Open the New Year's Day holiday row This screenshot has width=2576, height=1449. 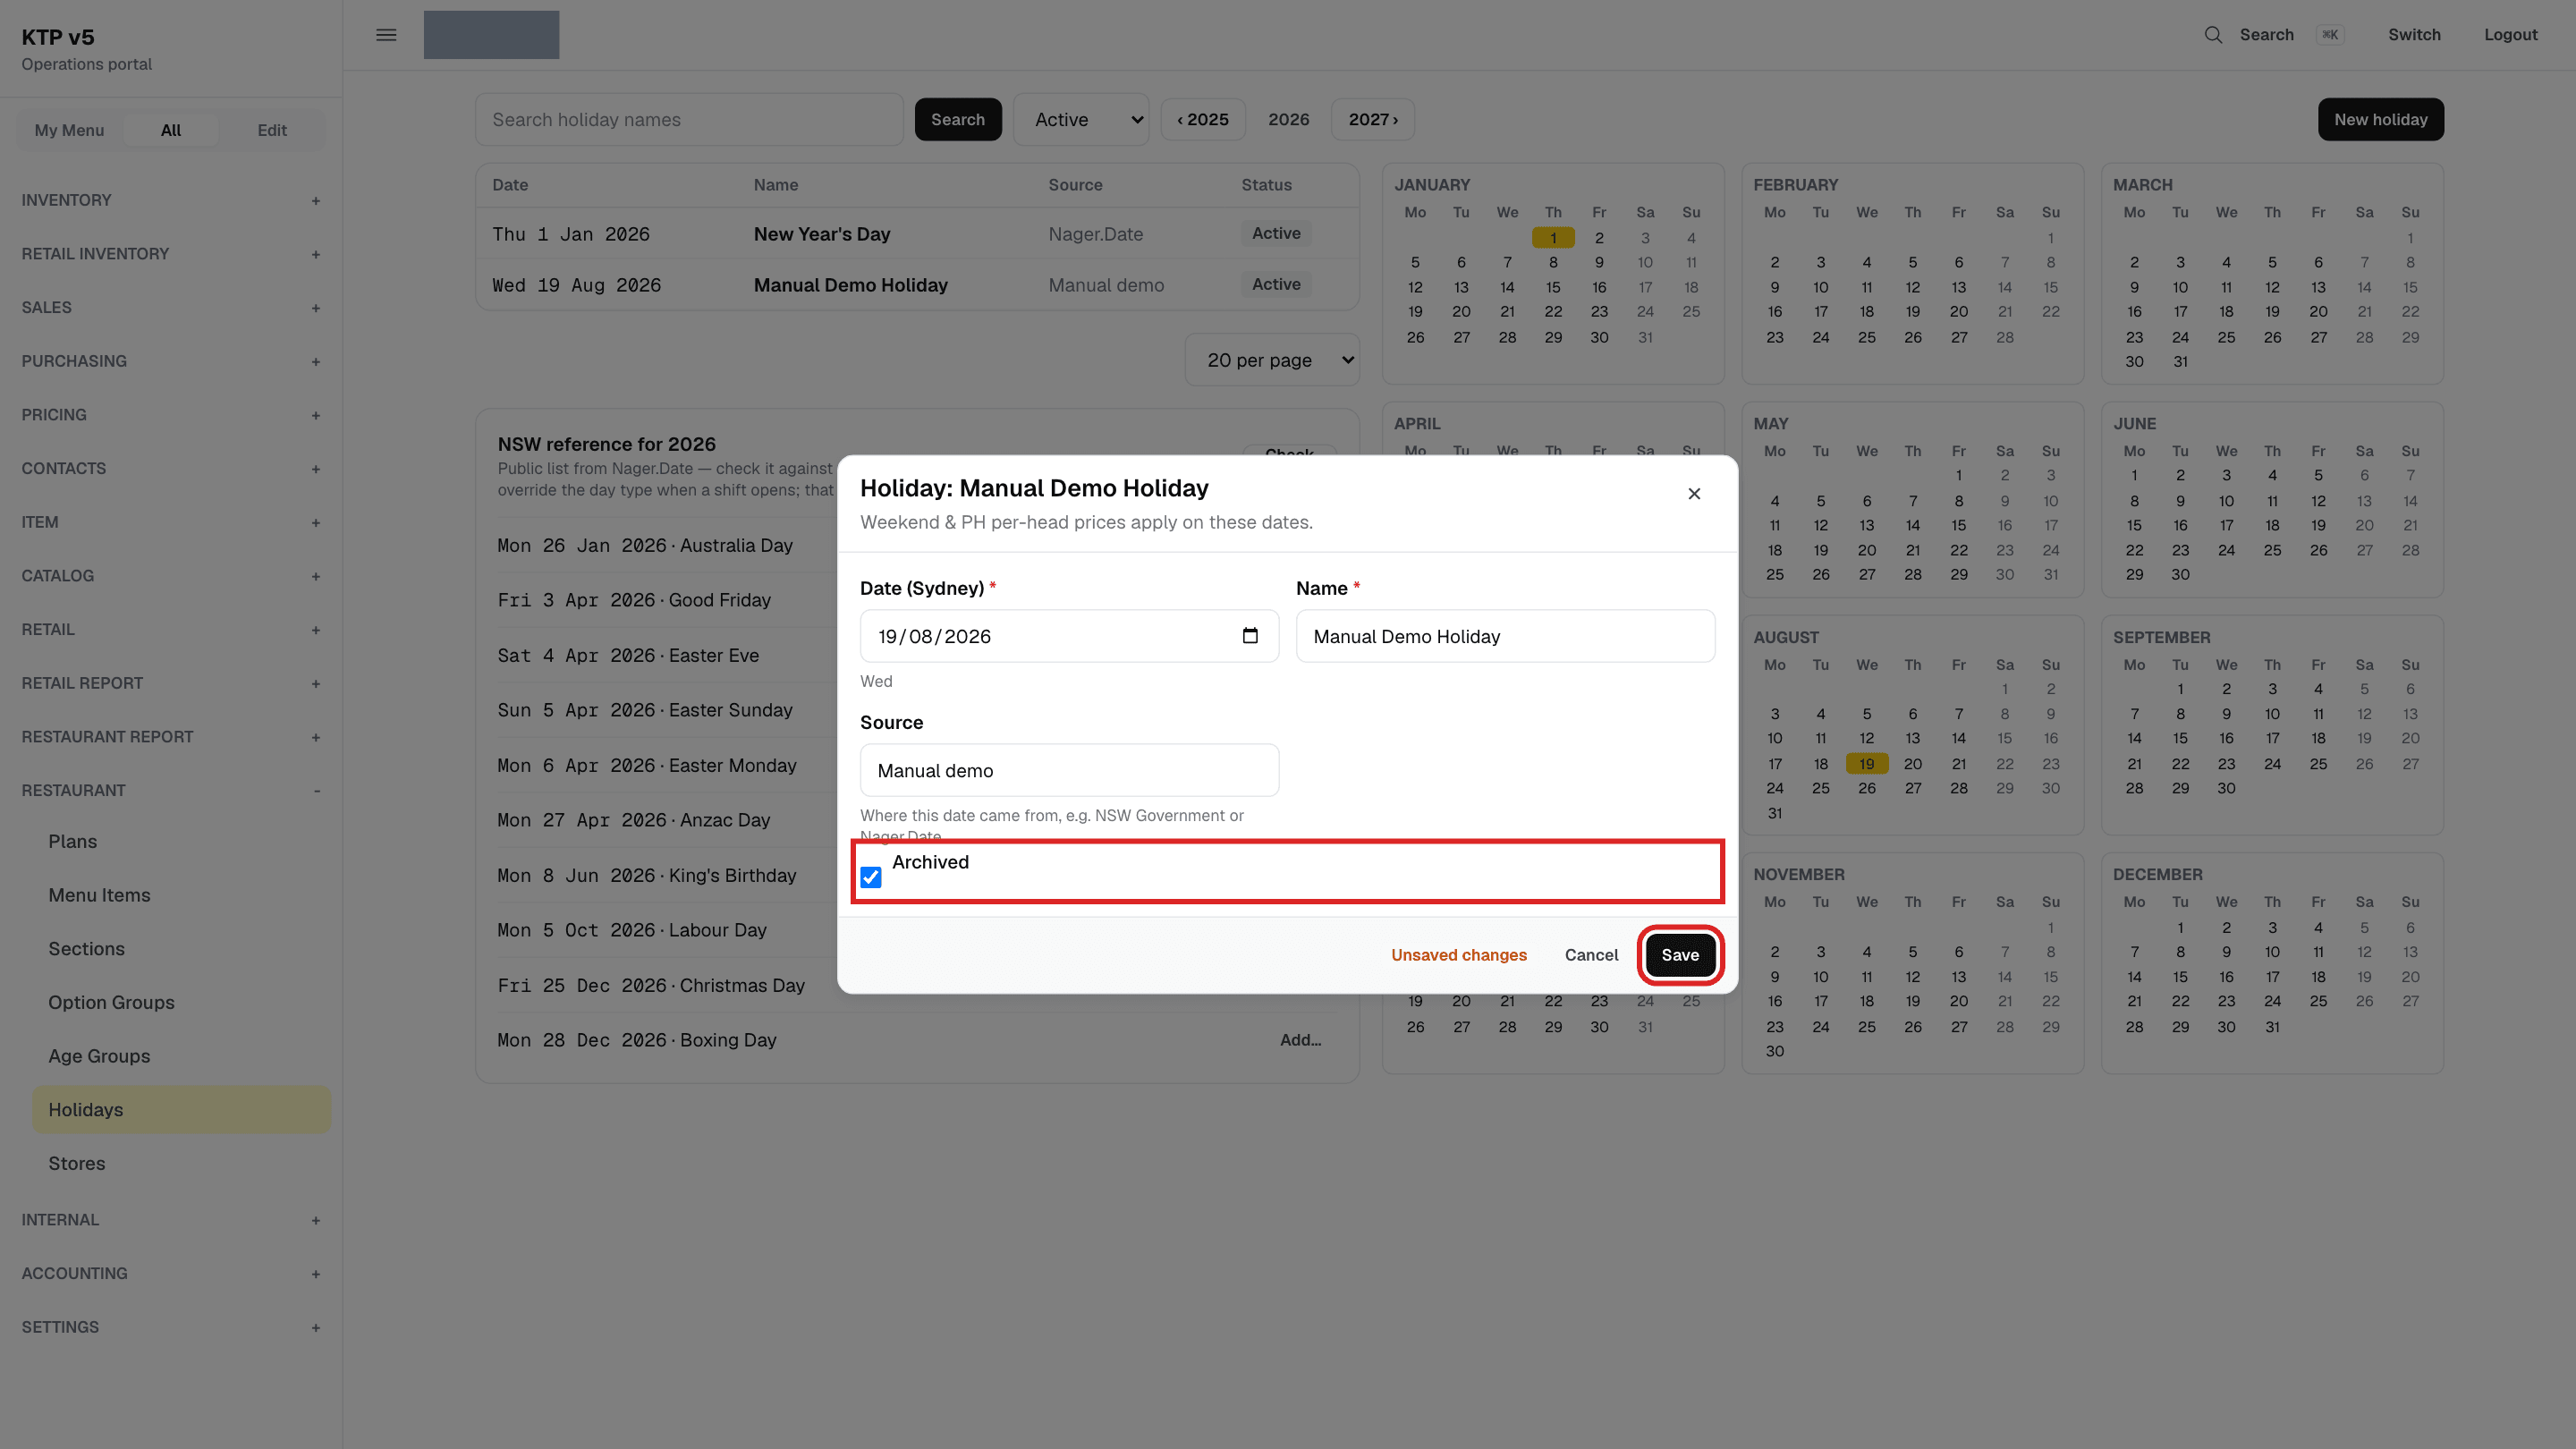click(x=917, y=234)
